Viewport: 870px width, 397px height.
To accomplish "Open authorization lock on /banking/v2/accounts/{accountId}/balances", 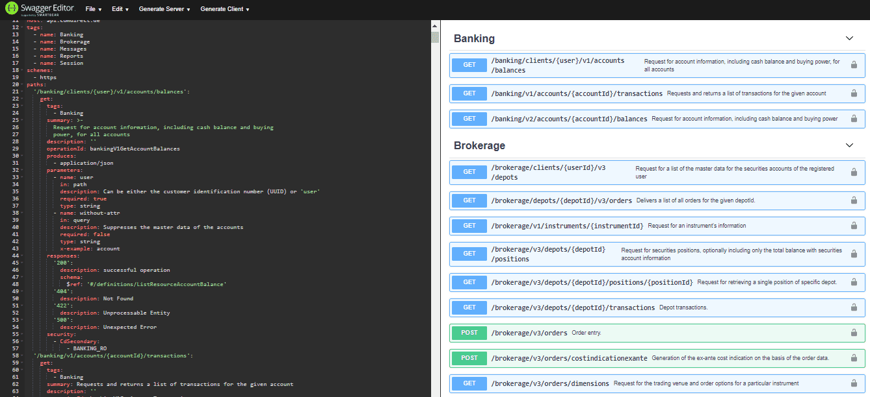I will pyautogui.click(x=854, y=119).
